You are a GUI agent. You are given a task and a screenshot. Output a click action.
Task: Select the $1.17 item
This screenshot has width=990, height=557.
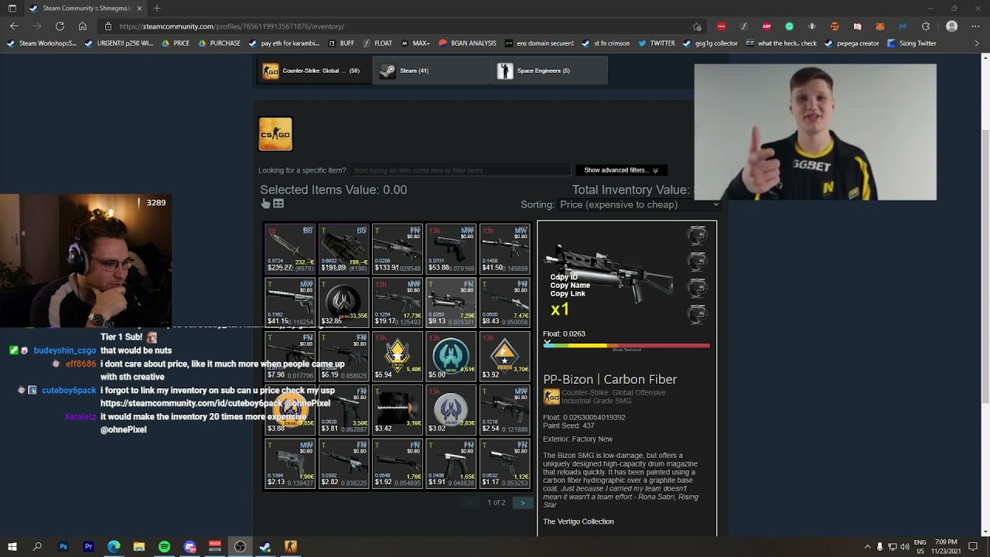coord(505,464)
